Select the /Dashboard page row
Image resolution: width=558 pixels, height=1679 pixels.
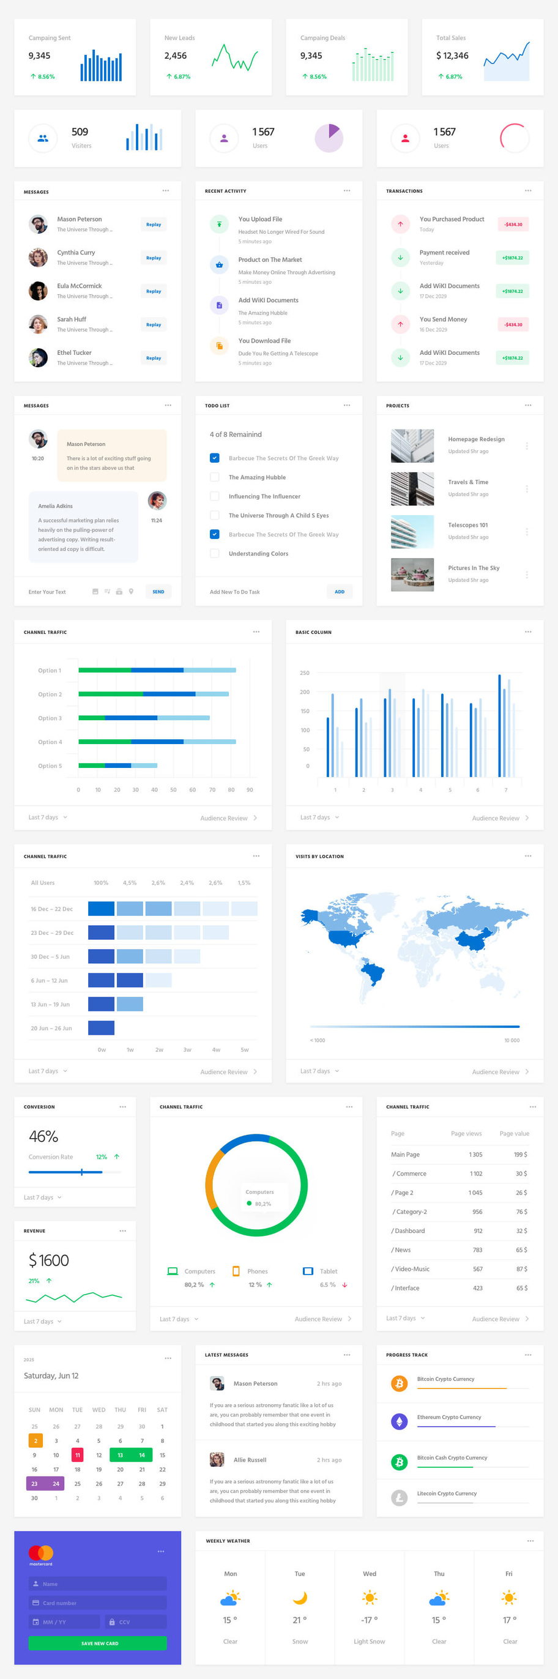point(459,1230)
